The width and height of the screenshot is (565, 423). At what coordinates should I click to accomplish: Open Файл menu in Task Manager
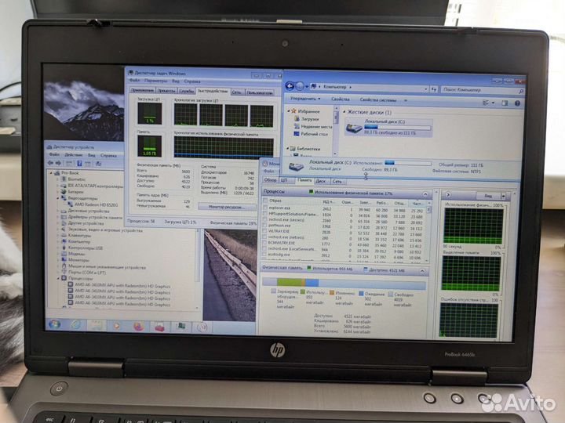[134, 81]
